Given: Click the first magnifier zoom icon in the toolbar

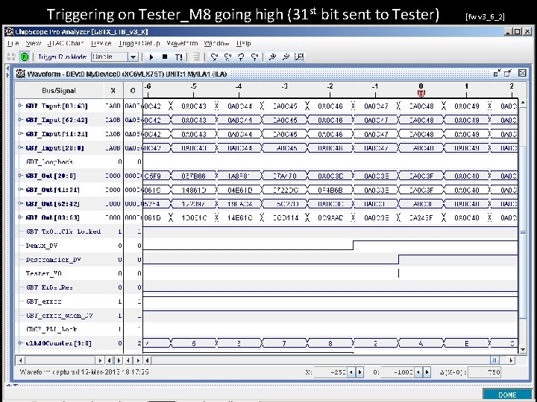Looking at the screenshot, I should coord(214,57).
